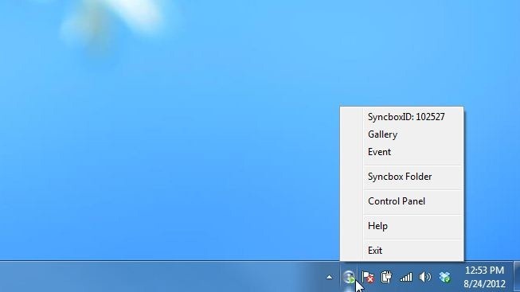Click the Dropbox tray icon
Viewport: 520px width, 292px height.
[444, 277]
